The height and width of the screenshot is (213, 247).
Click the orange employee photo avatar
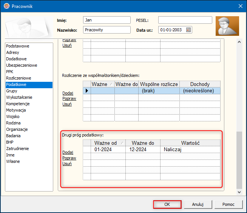pyautogui.click(x=227, y=26)
